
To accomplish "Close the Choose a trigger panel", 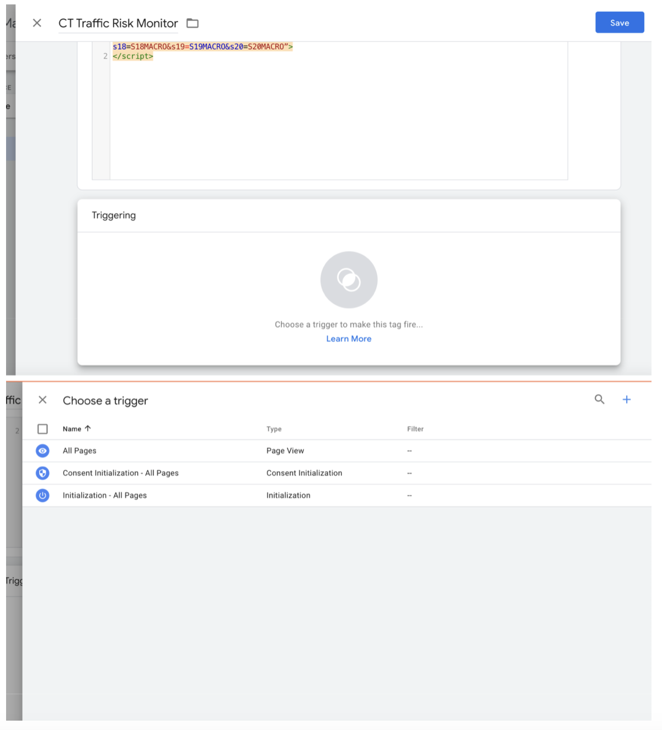I will coord(42,400).
